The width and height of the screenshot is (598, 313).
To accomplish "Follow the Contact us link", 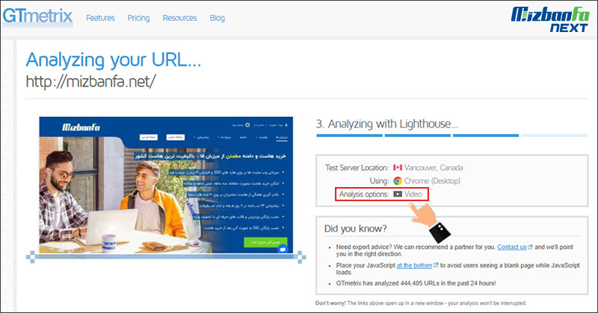I will (511, 247).
